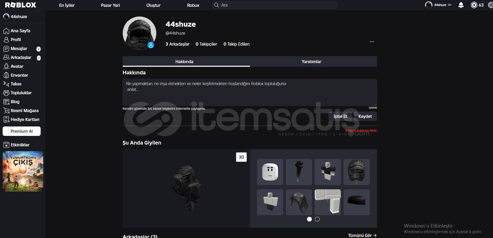
Task: Open Oluştur in the top menu
Action: pos(153,5)
